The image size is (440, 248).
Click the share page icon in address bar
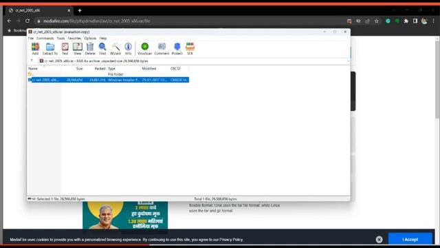367,21
